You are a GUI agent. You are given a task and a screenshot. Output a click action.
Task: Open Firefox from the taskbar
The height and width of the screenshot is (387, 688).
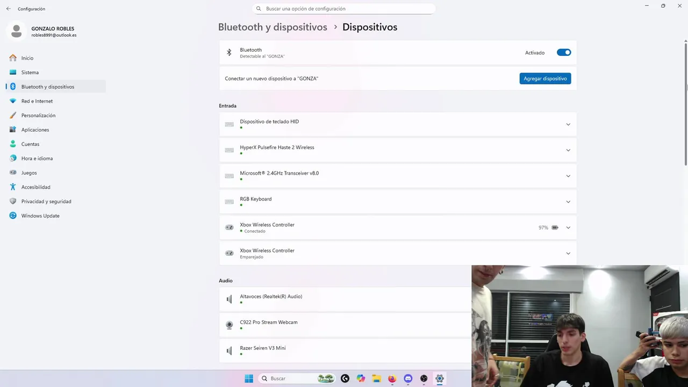tap(392, 378)
